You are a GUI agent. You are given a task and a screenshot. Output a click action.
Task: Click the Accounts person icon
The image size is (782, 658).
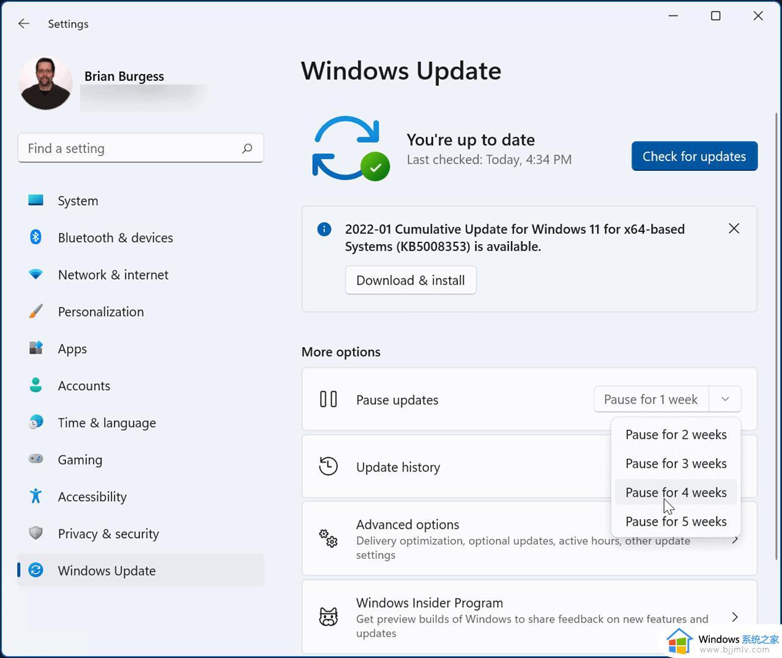point(36,385)
